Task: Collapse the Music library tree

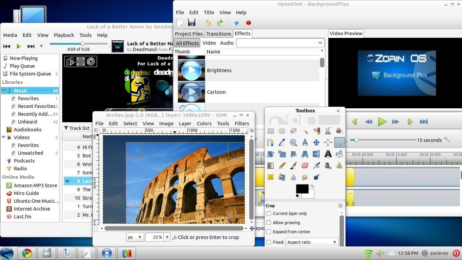Action: click(3, 90)
